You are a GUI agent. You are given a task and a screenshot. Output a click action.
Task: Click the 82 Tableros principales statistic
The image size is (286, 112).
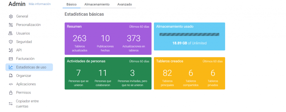[167, 73]
